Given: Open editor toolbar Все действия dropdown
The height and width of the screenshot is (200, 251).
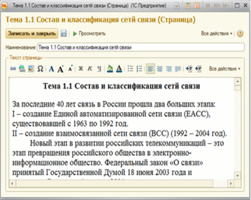Looking at the screenshot, I should [x=225, y=69].
